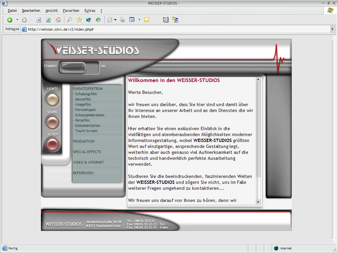The width and height of the screenshot is (338, 253).
Task: Open Search with the magnifier icon
Action: [x=69, y=20]
